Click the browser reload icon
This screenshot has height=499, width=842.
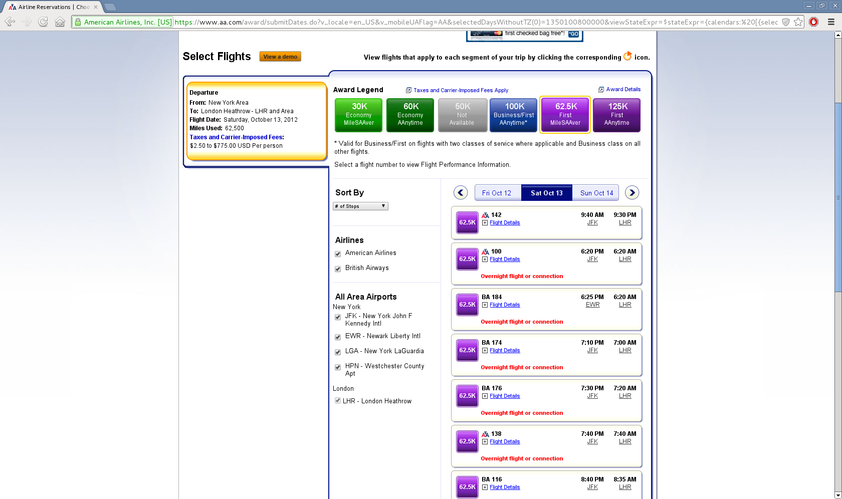[x=43, y=22]
